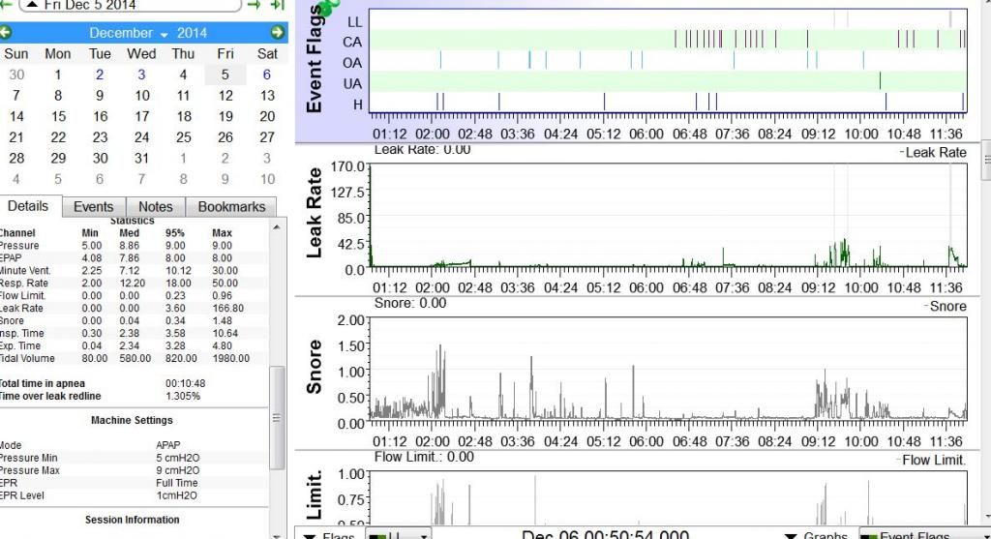Click the Exp. Time statistics row

click(135, 345)
